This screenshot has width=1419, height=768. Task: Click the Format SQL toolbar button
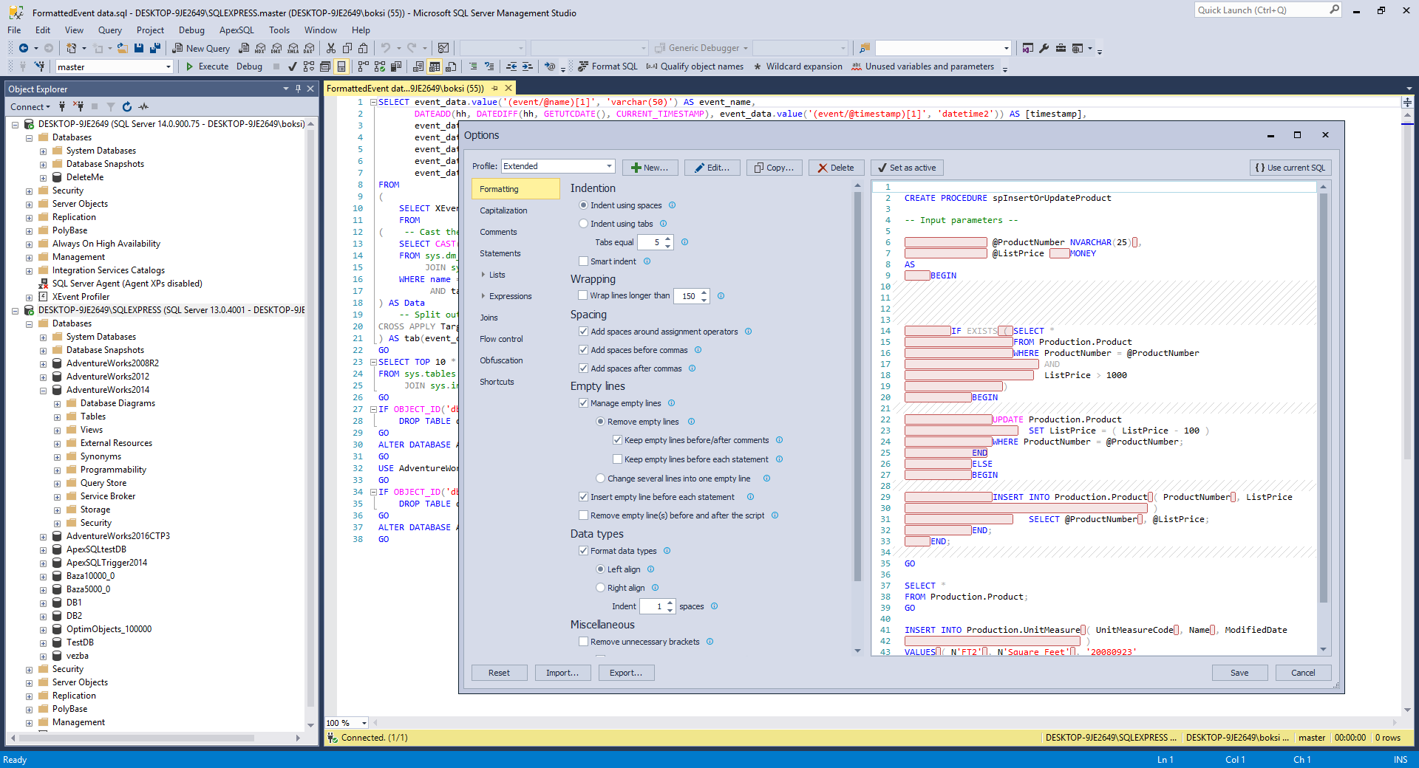[608, 66]
